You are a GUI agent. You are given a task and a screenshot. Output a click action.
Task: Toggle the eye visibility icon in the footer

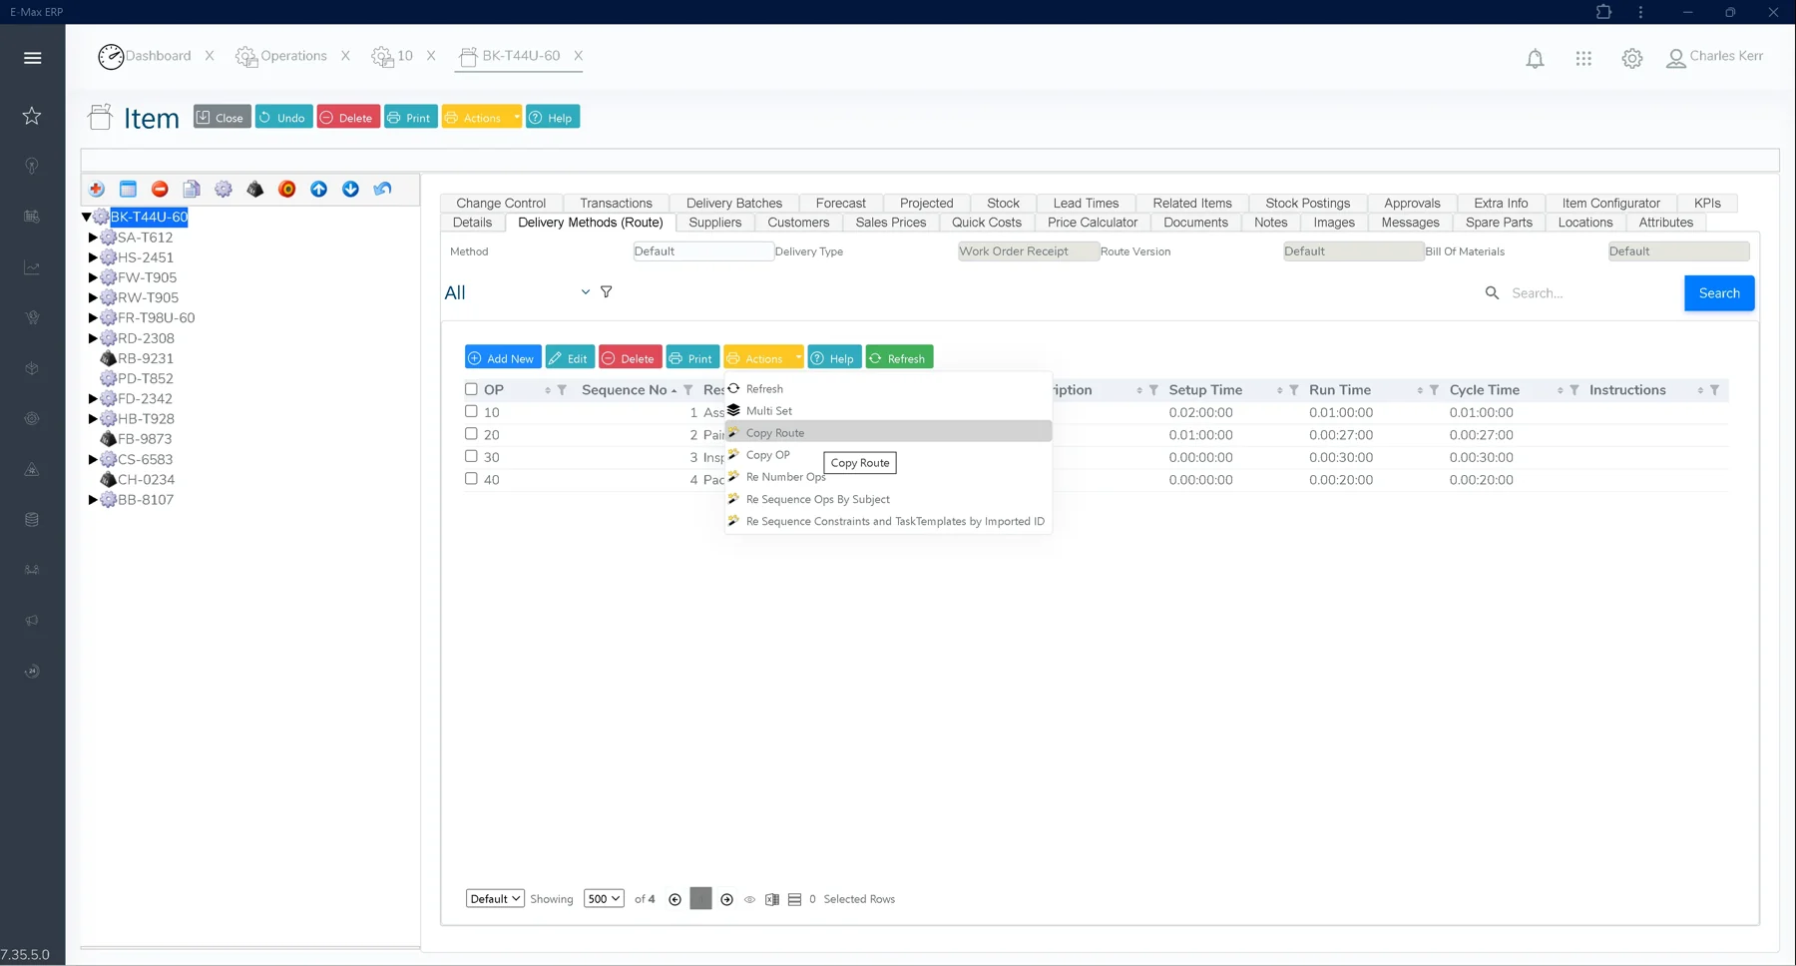(749, 899)
